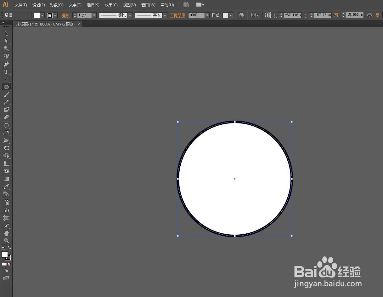Select the Shape Builder tool
Viewport: 383px width, 297px height.
coord(6,156)
